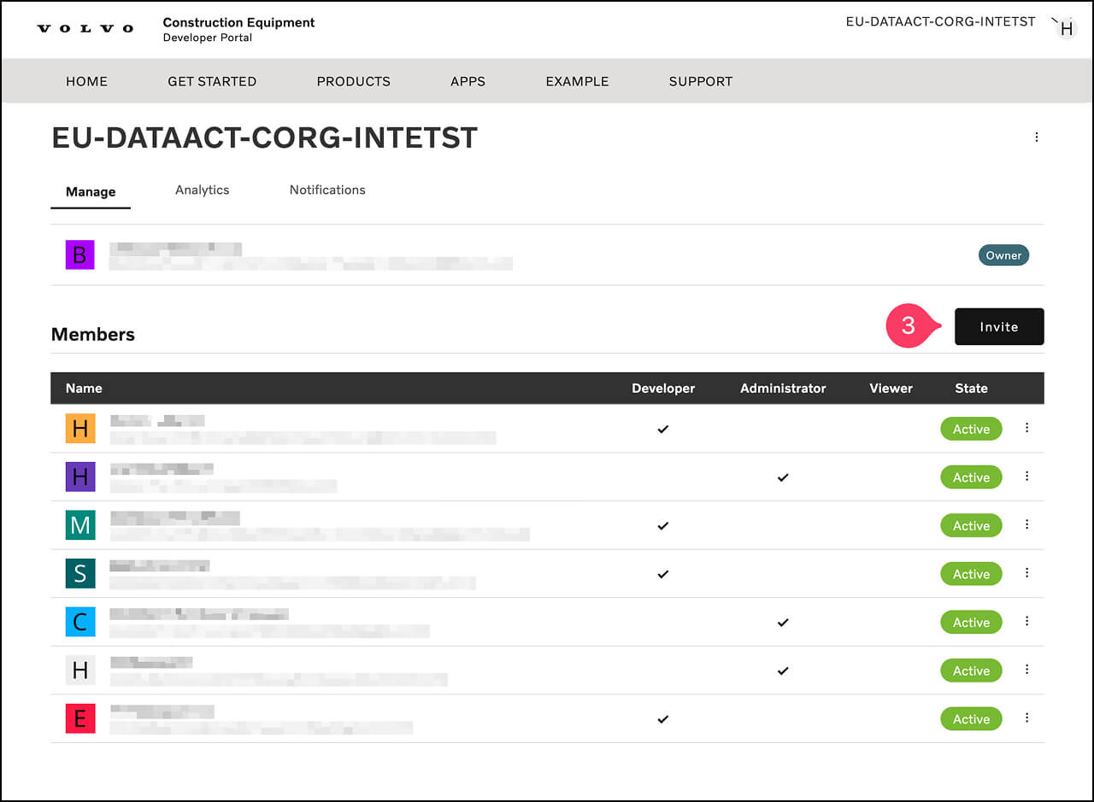Switch to the Analytics tab

click(x=202, y=190)
